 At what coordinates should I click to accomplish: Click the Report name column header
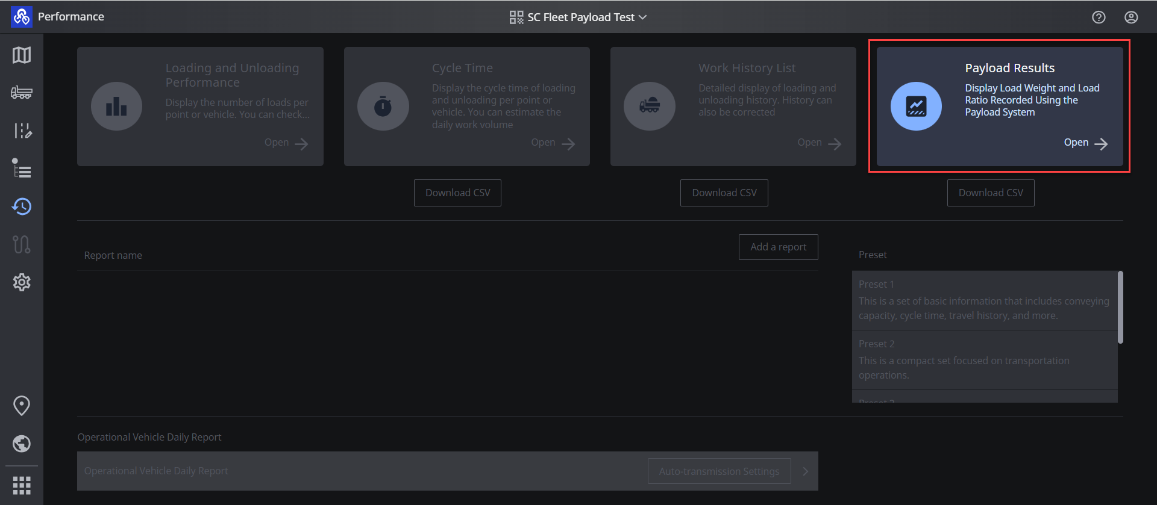point(113,255)
